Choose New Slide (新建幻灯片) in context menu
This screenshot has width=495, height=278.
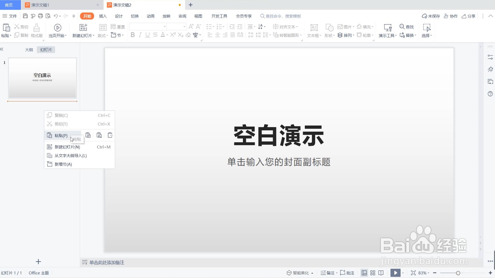pyautogui.click(x=80, y=147)
